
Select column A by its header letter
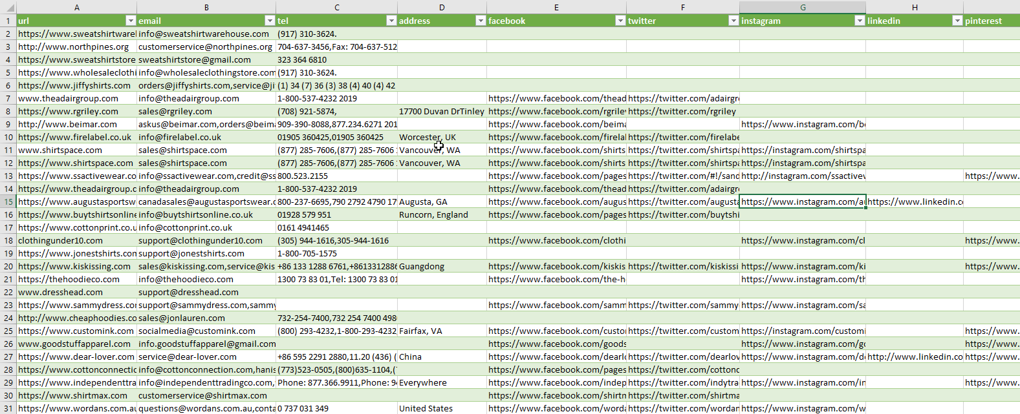(x=77, y=7)
